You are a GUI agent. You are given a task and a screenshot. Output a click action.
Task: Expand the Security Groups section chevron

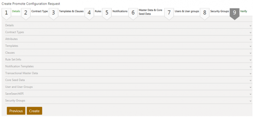[x=250, y=101]
